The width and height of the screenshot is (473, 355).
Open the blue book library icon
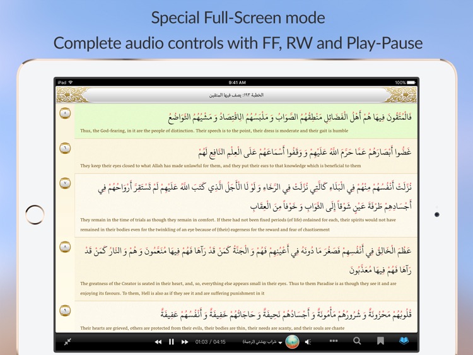(x=404, y=341)
